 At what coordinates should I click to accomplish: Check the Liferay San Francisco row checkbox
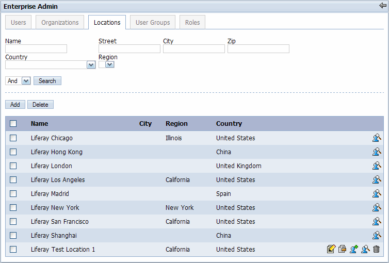pyautogui.click(x=13, y=221)
